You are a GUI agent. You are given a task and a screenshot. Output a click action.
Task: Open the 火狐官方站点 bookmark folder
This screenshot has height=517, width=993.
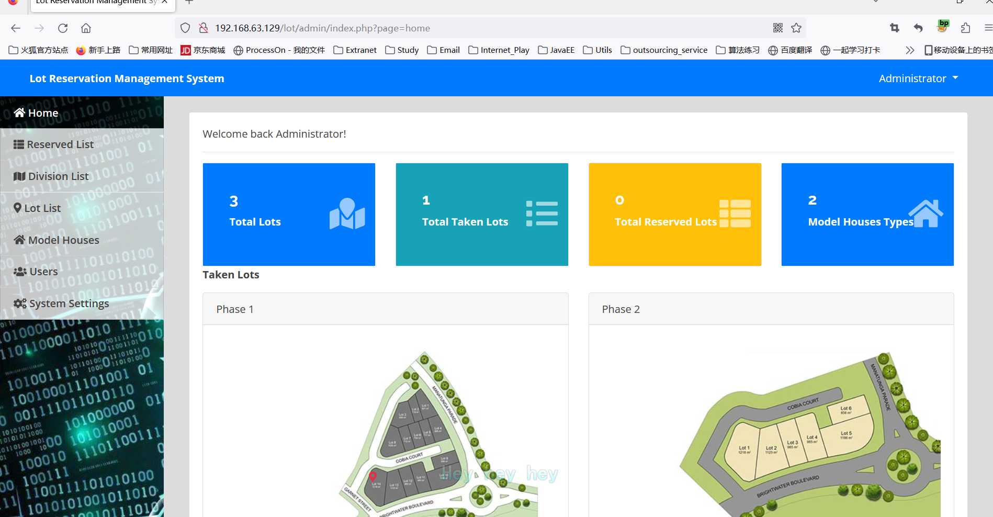point(38,50)
